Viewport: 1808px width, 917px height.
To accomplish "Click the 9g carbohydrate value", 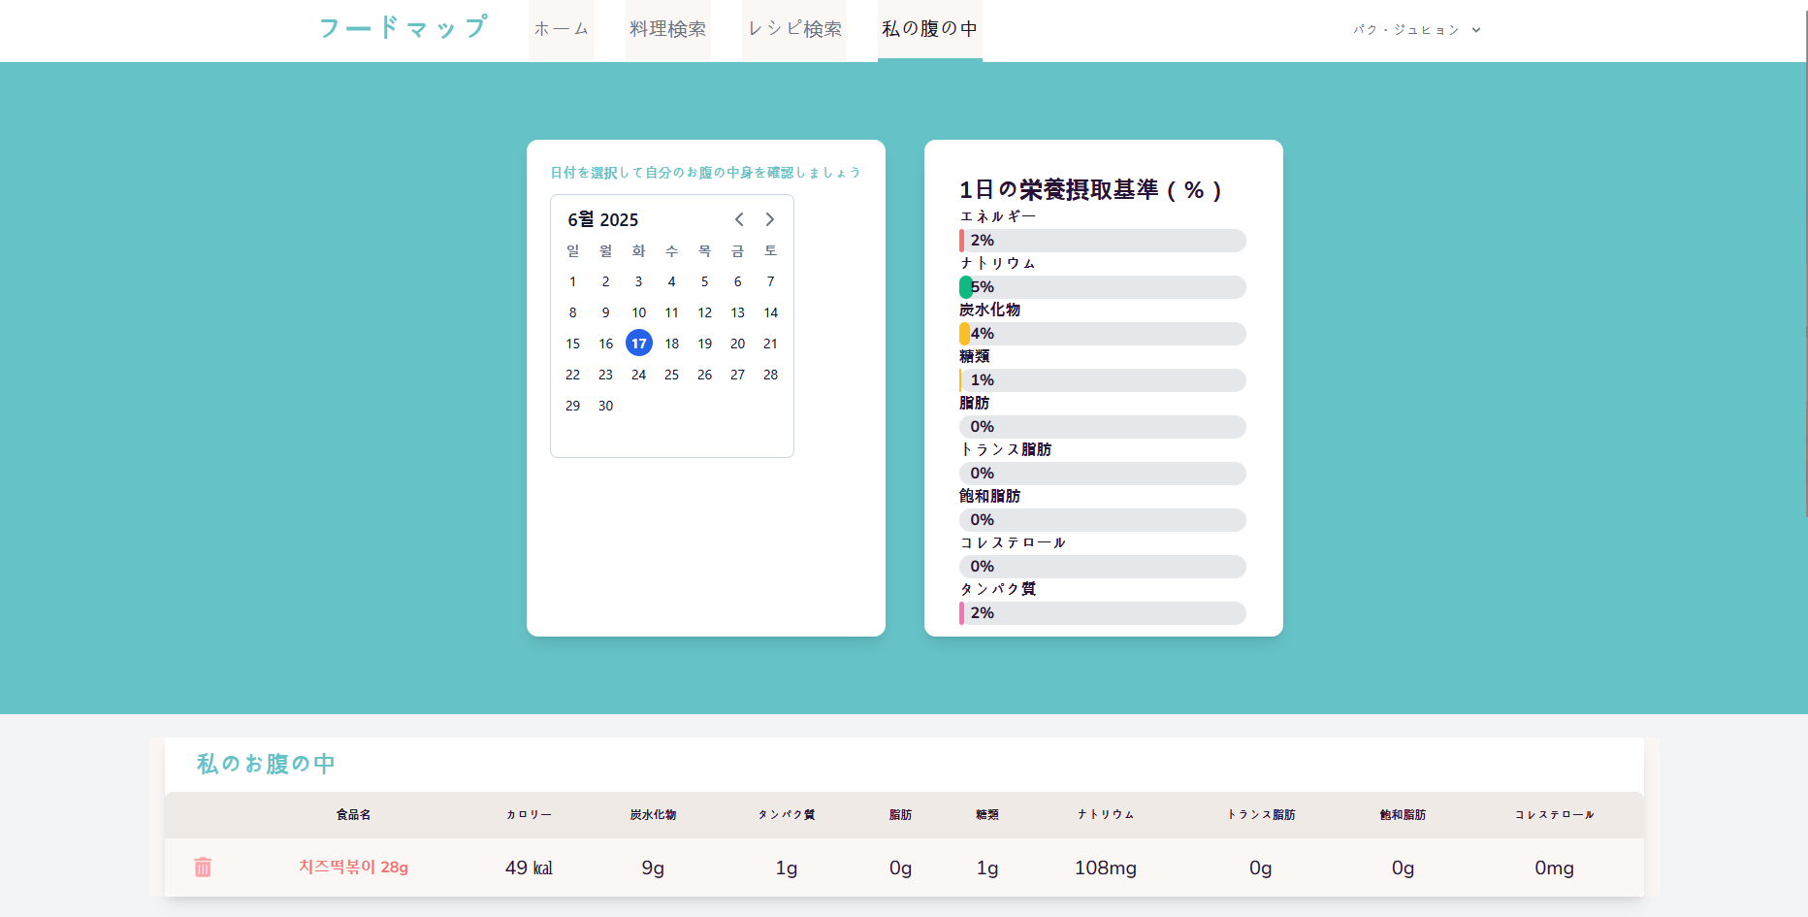I will point(653,868).
